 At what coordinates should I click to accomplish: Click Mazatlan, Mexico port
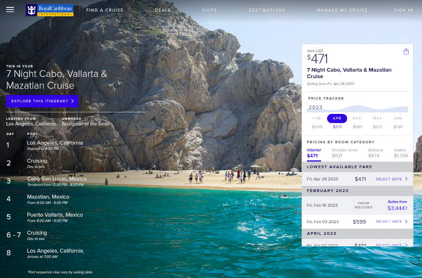coord(48,197)
